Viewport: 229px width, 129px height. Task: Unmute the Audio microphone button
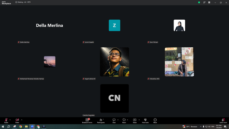6,120
